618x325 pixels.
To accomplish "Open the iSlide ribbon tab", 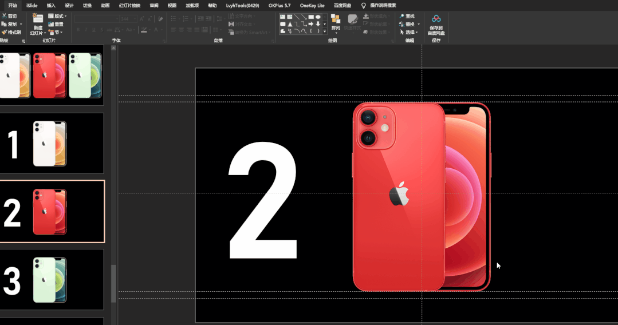I will point(32,6).
